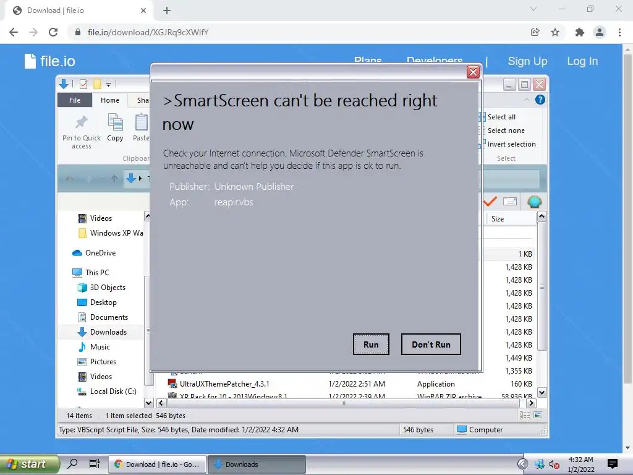Click Pin to Quick access button

coord(82,132)
